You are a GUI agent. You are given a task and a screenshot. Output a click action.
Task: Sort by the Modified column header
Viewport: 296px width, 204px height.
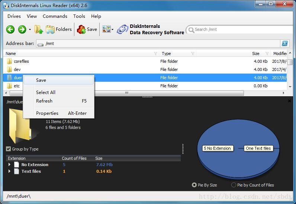pos(280,54)
